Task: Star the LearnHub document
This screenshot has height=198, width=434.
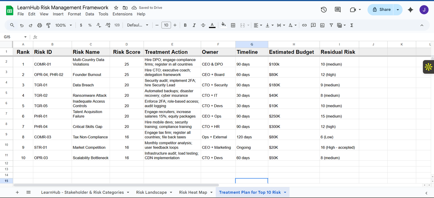Action: point(116,8)
